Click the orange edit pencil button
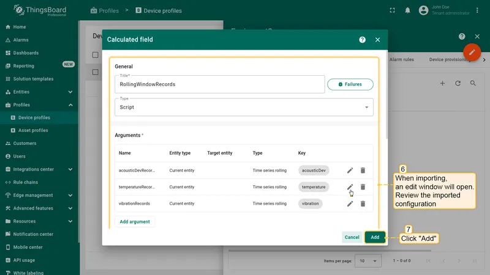 [472, 52]
